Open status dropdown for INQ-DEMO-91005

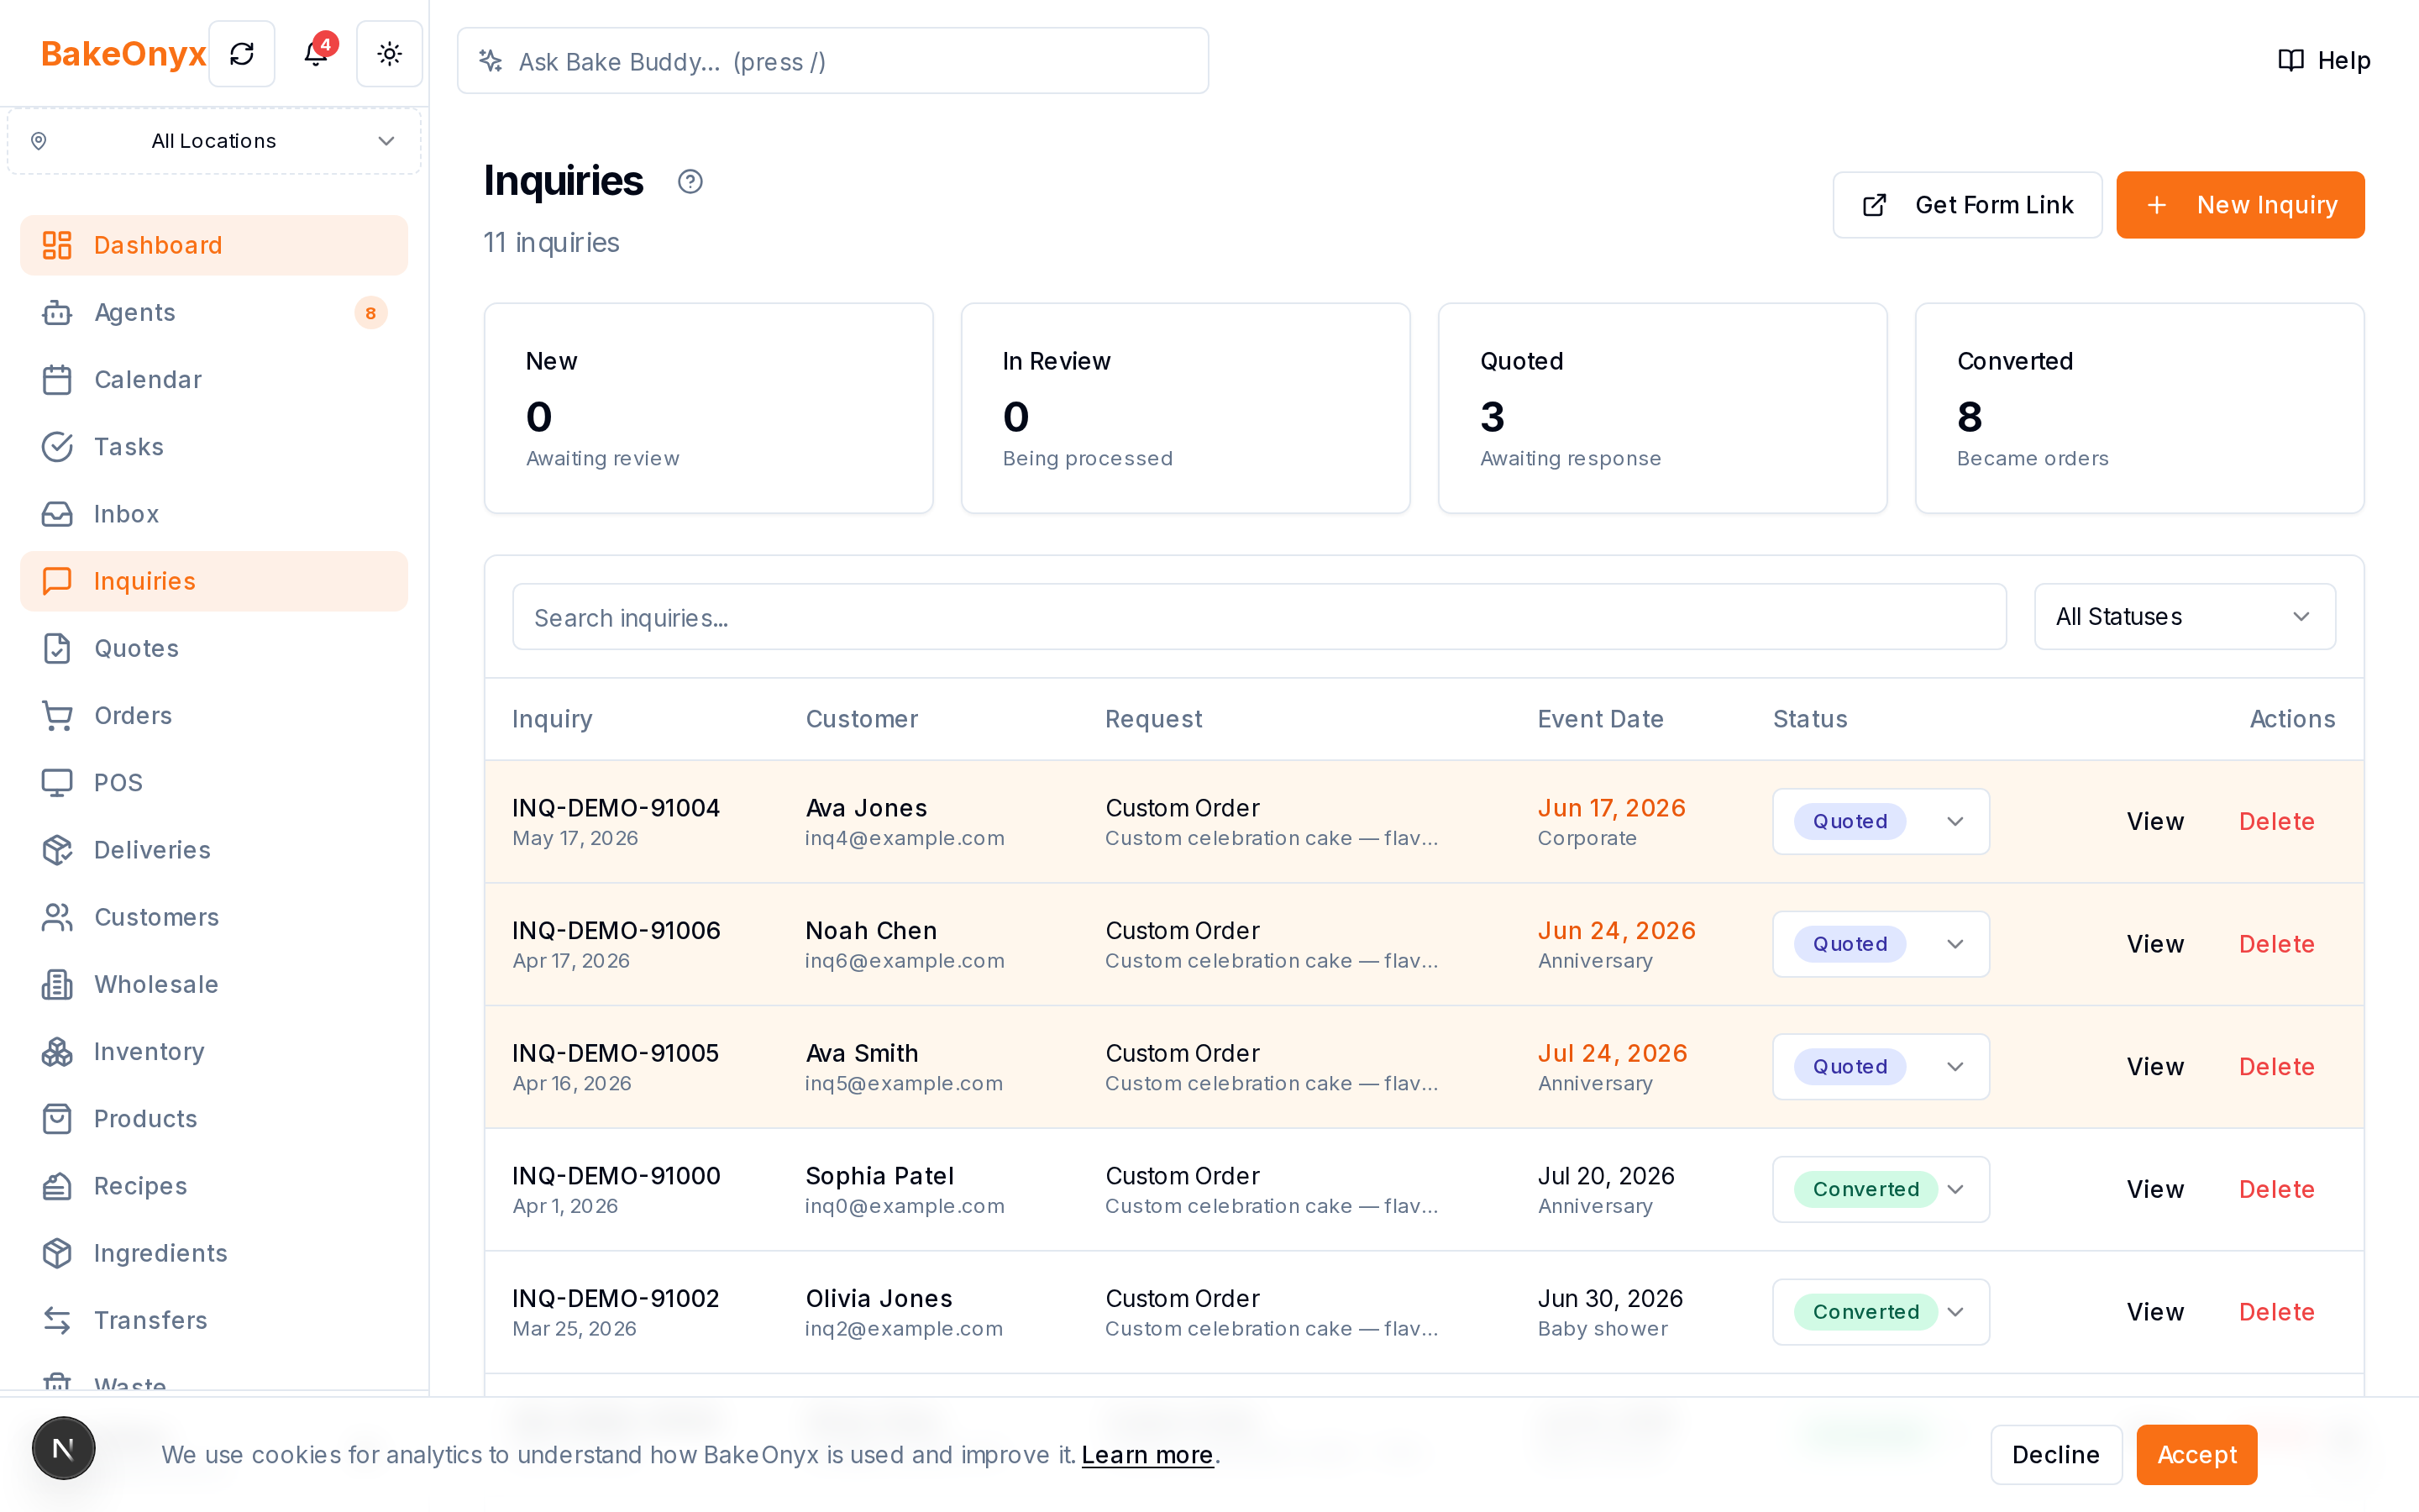pos(1881,1066)
